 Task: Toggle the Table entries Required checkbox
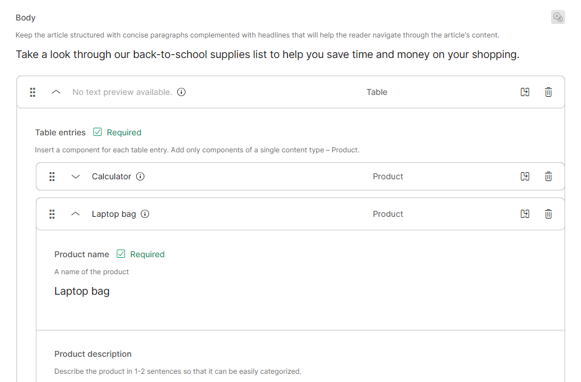98,132
